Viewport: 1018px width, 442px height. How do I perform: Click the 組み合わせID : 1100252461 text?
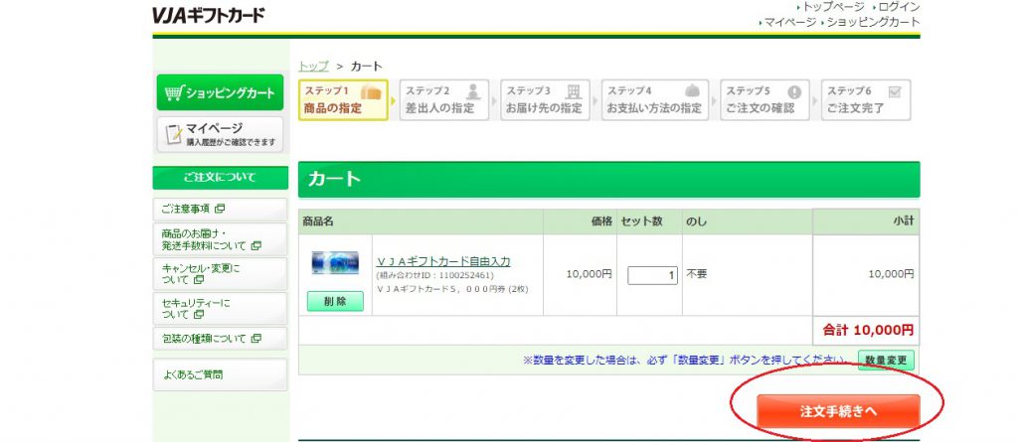click(x=435, y=276)
